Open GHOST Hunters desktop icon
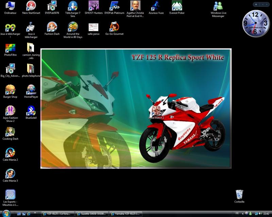The width and height of the screenshot is (272, 217). pos(94,7)
